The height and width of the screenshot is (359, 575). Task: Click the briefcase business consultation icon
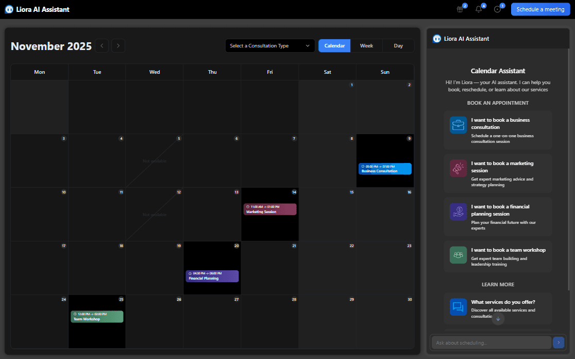[458, 125]
